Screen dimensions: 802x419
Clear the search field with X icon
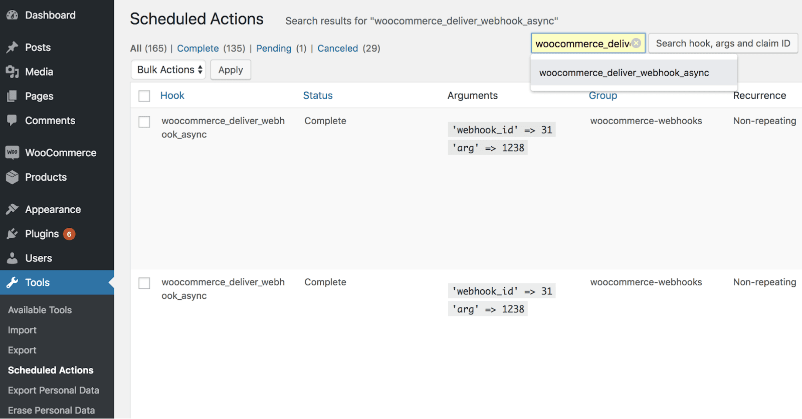pyautogui.click(x=636, y=43)
